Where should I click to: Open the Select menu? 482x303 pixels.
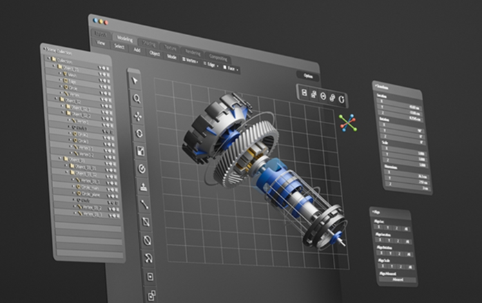pyautogui.click(x=119, y=47)
